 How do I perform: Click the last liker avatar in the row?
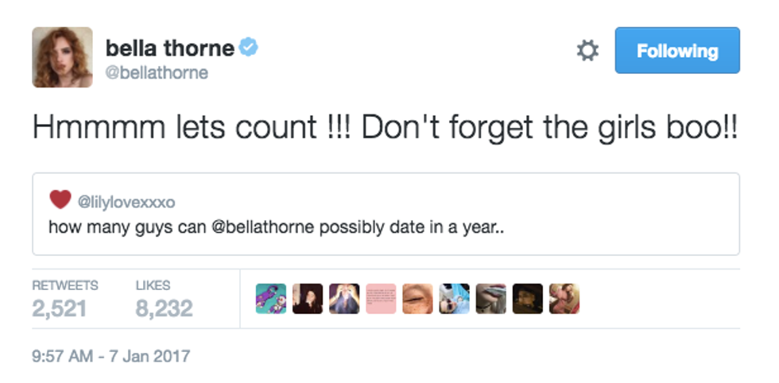(x=564, y=299)
